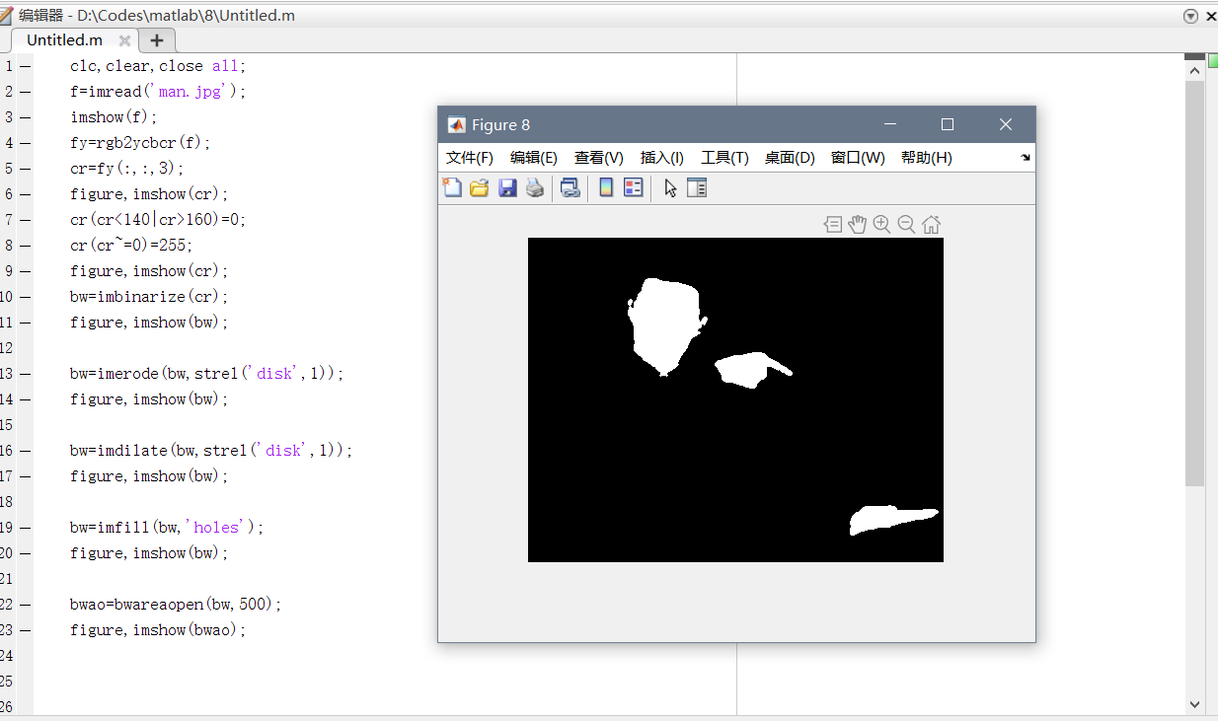Select the Zoom Out magnifier on the axes toolbar
This screenshot has width=1218, height=721.
click(x=906, y=225)
